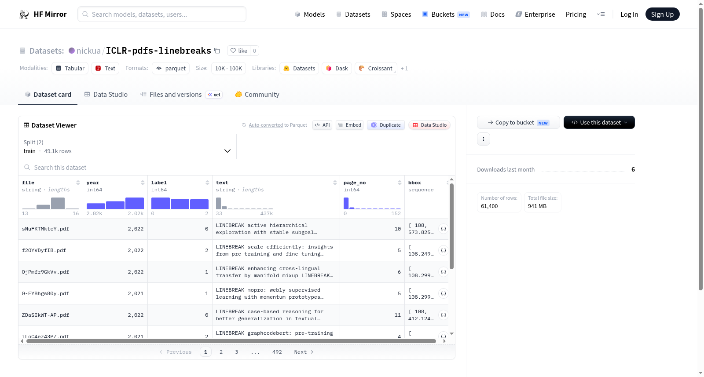
Task: Open the navigation extra menu icon
Action: pyautogui.click(x=601, y=15)
